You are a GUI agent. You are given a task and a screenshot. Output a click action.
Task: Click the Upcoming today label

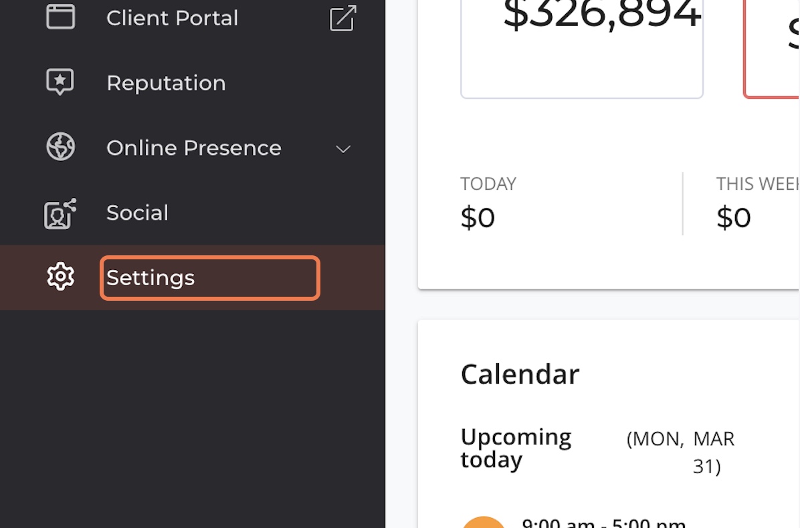[516, 448]
